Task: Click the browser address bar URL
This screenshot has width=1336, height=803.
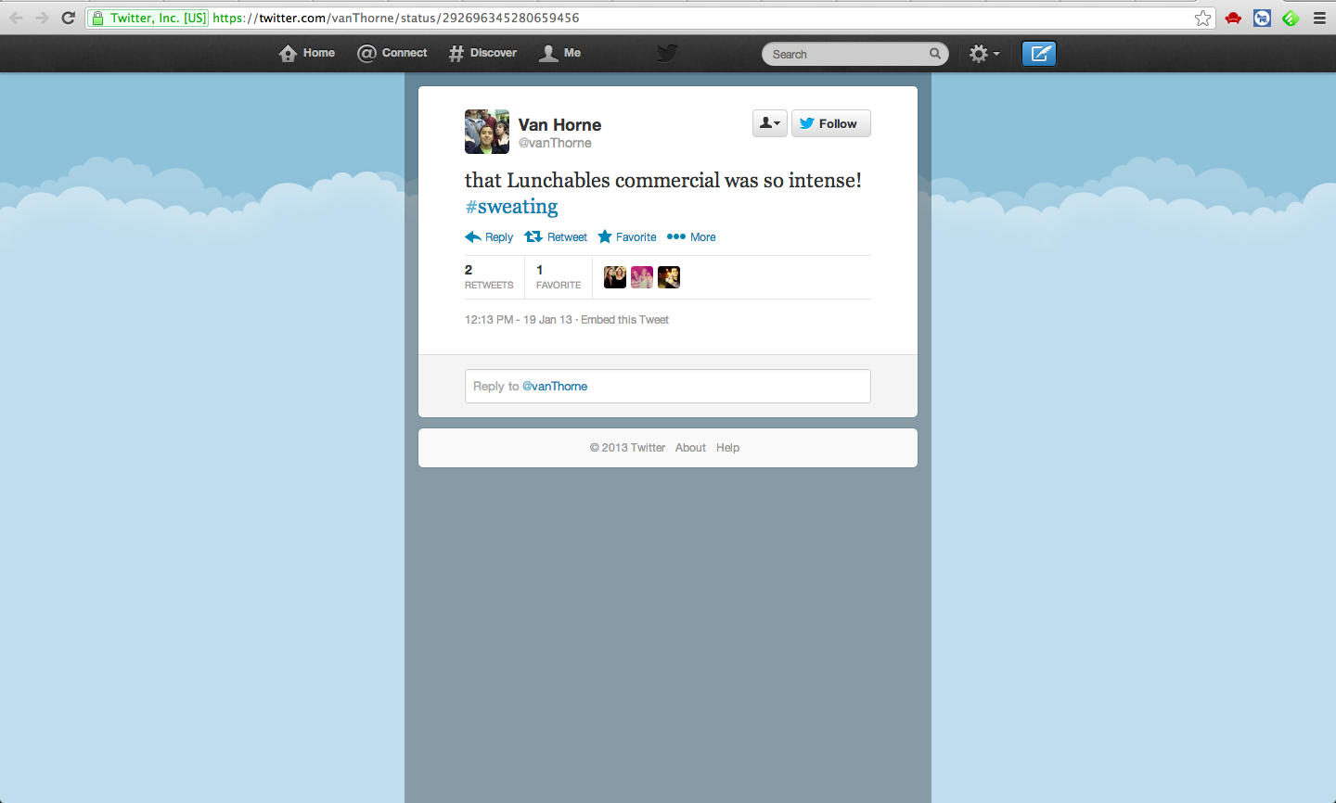Action: [396, 18]
